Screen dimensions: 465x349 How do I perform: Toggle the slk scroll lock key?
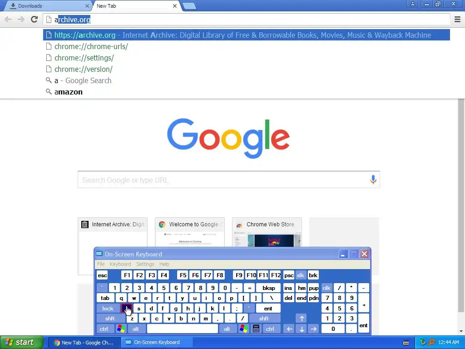pos(301,275)
